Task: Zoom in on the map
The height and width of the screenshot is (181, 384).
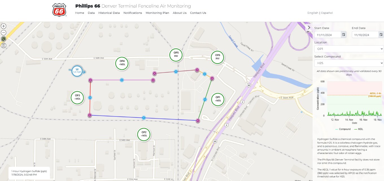Action: (x=4, y=26)
